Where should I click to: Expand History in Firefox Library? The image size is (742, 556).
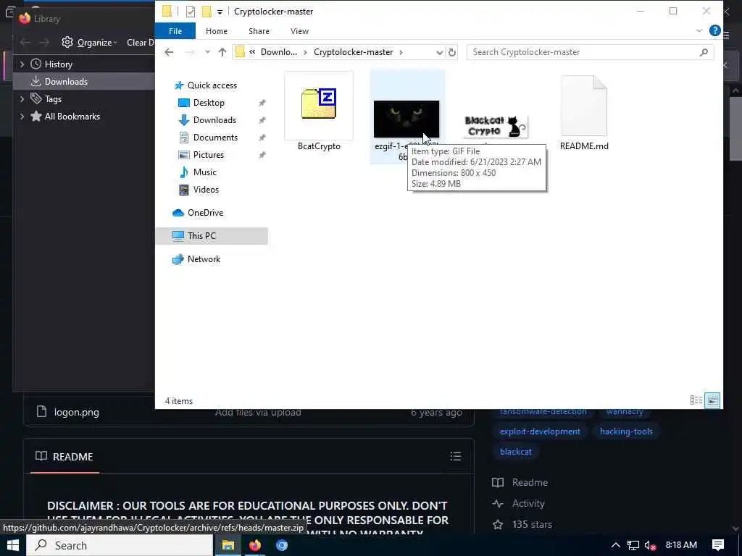tap(22, 64)
